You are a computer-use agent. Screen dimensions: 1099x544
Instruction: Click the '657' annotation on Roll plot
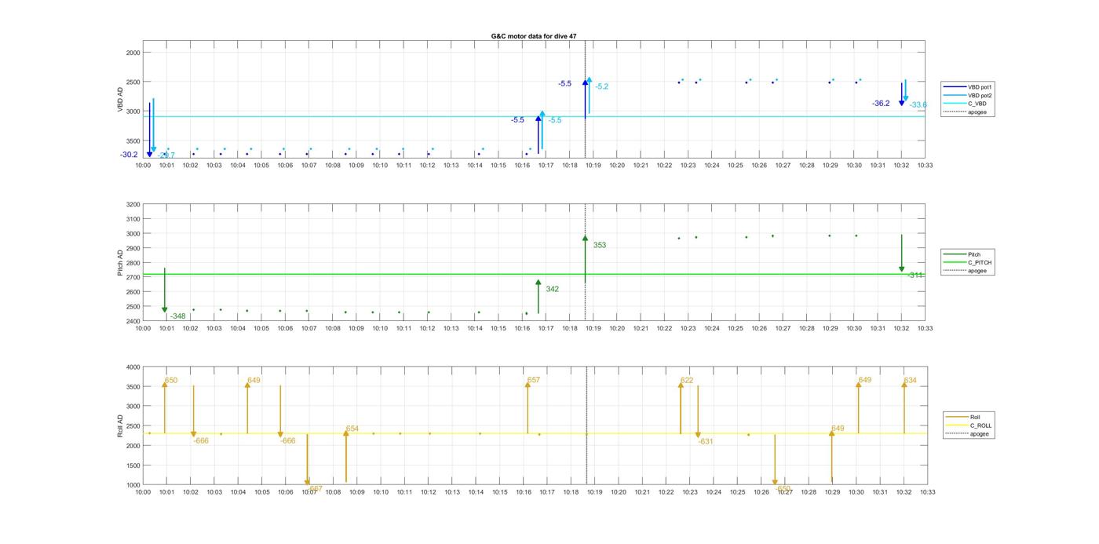[x=534, y=380]
